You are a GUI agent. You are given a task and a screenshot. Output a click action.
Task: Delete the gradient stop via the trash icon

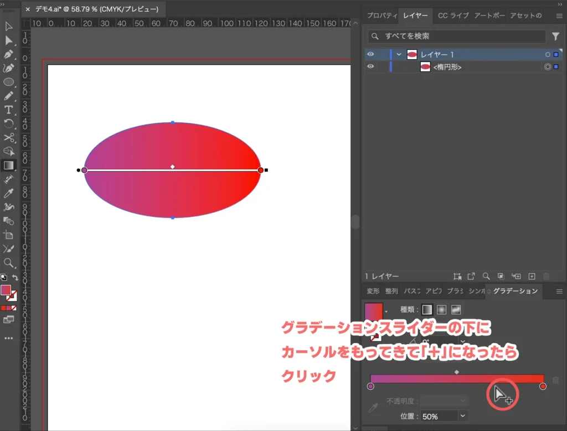click(x=555, y=379)
